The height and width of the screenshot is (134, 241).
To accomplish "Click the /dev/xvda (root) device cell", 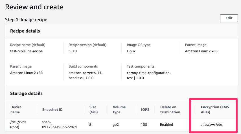I will click(18, 124).
